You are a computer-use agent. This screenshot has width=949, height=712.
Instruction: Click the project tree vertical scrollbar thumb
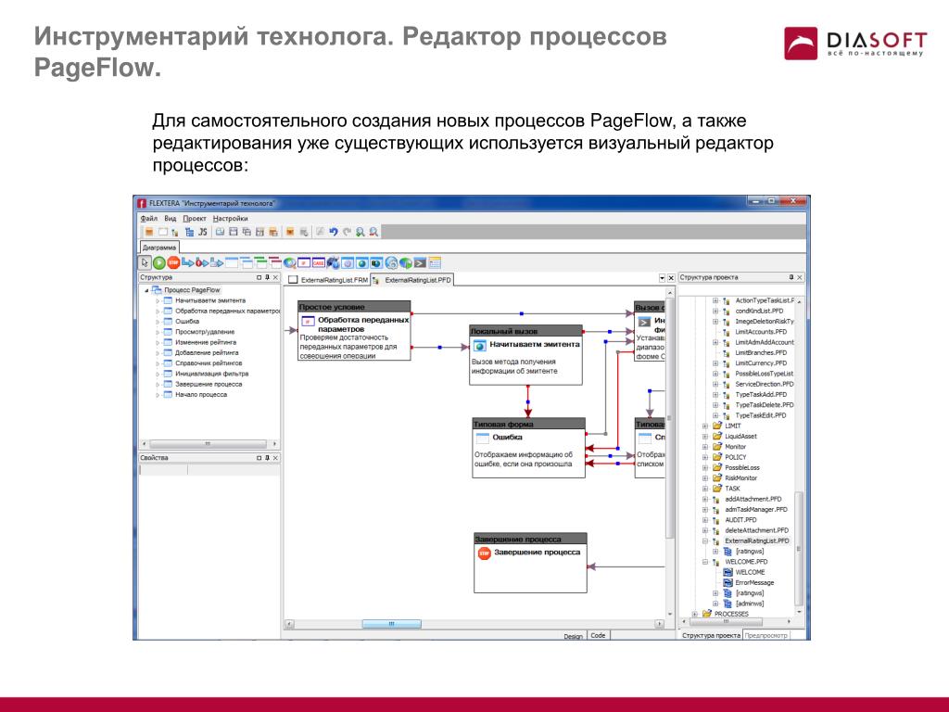[798, 548]
